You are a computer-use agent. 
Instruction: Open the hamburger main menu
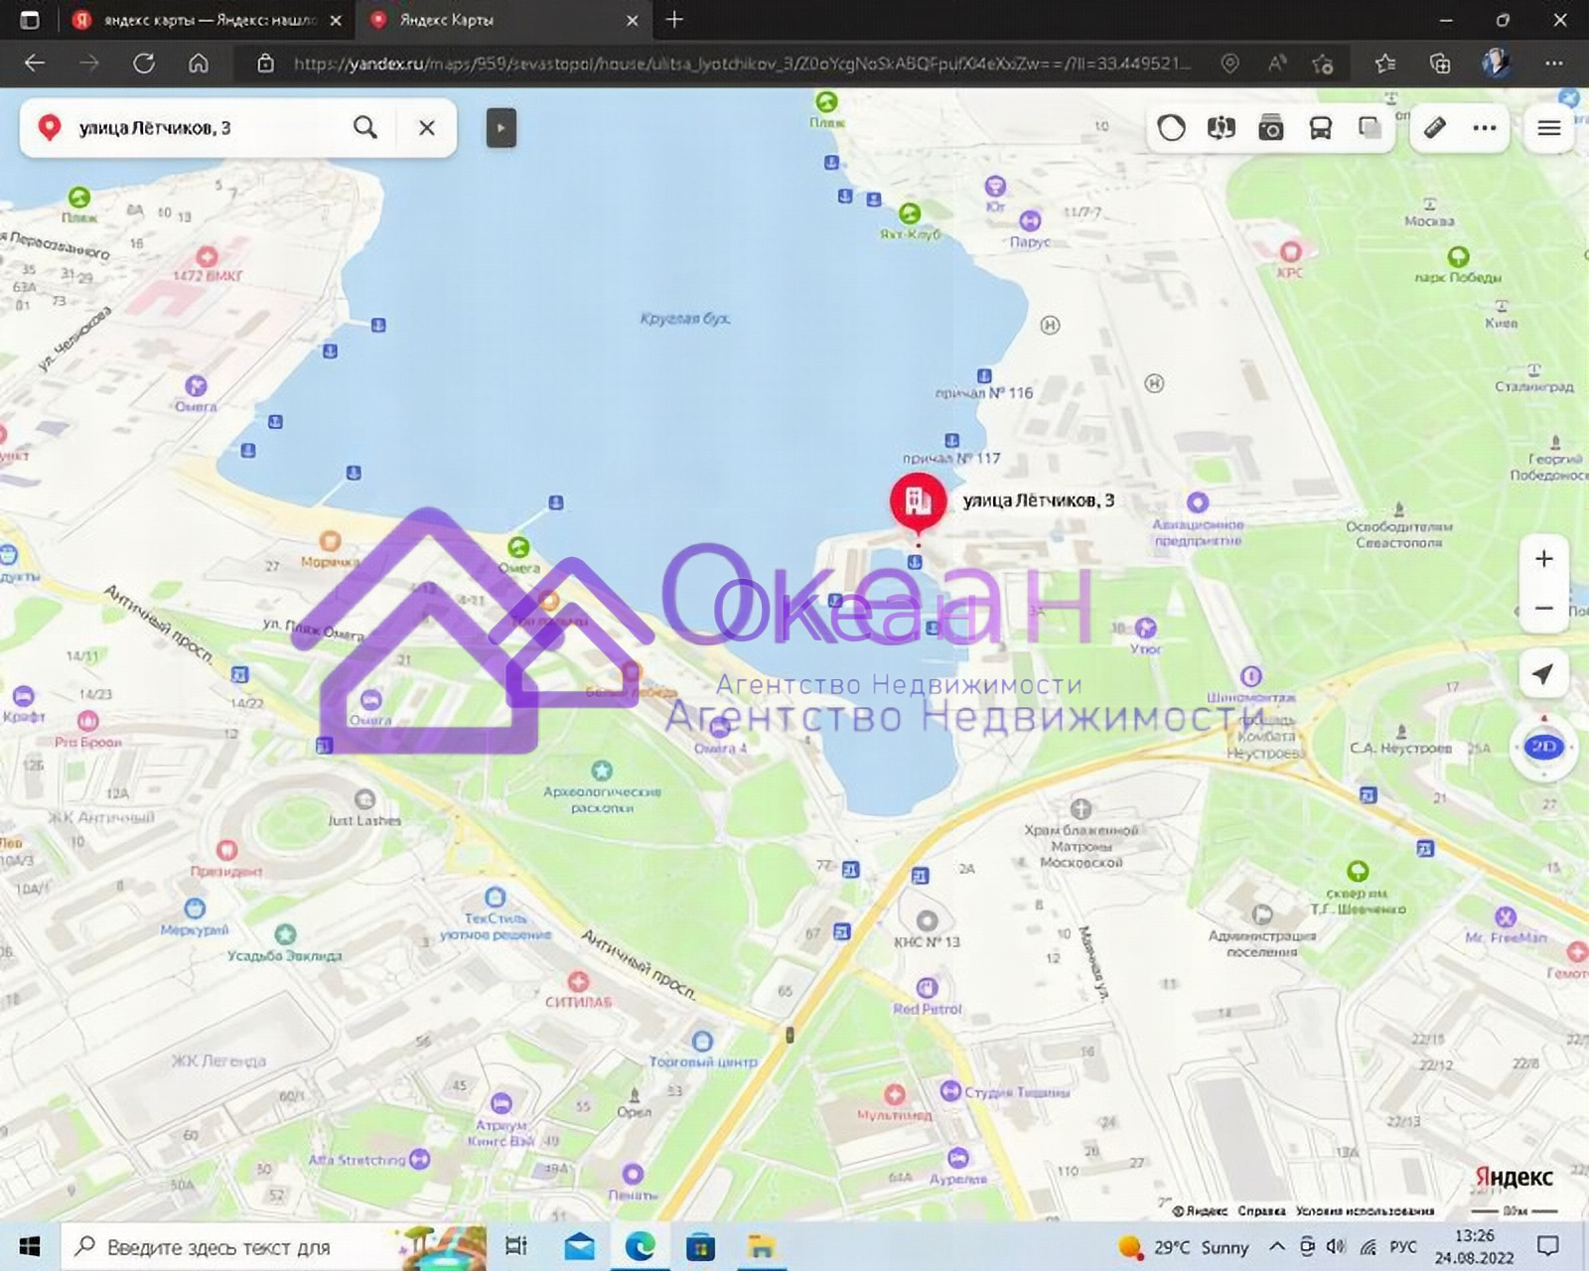[1549, 128]
